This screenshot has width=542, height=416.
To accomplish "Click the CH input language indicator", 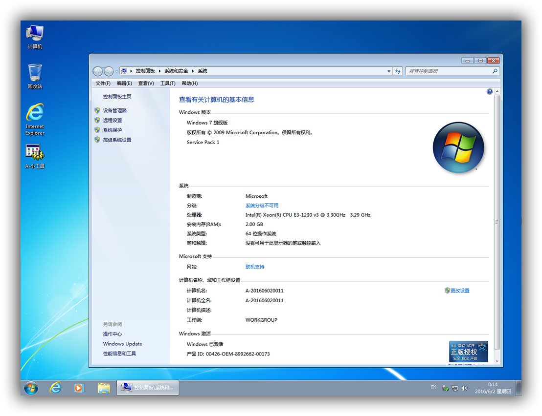I will pos(433,387).
